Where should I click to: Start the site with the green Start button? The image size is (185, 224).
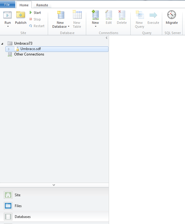pos(35,13)
